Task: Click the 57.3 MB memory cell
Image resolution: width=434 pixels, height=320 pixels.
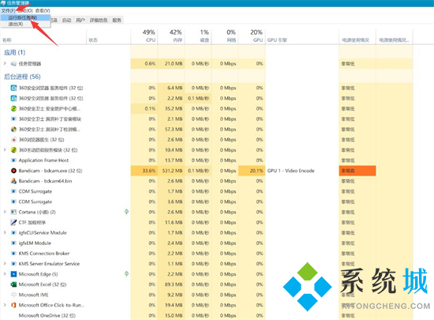Action: 171,130
